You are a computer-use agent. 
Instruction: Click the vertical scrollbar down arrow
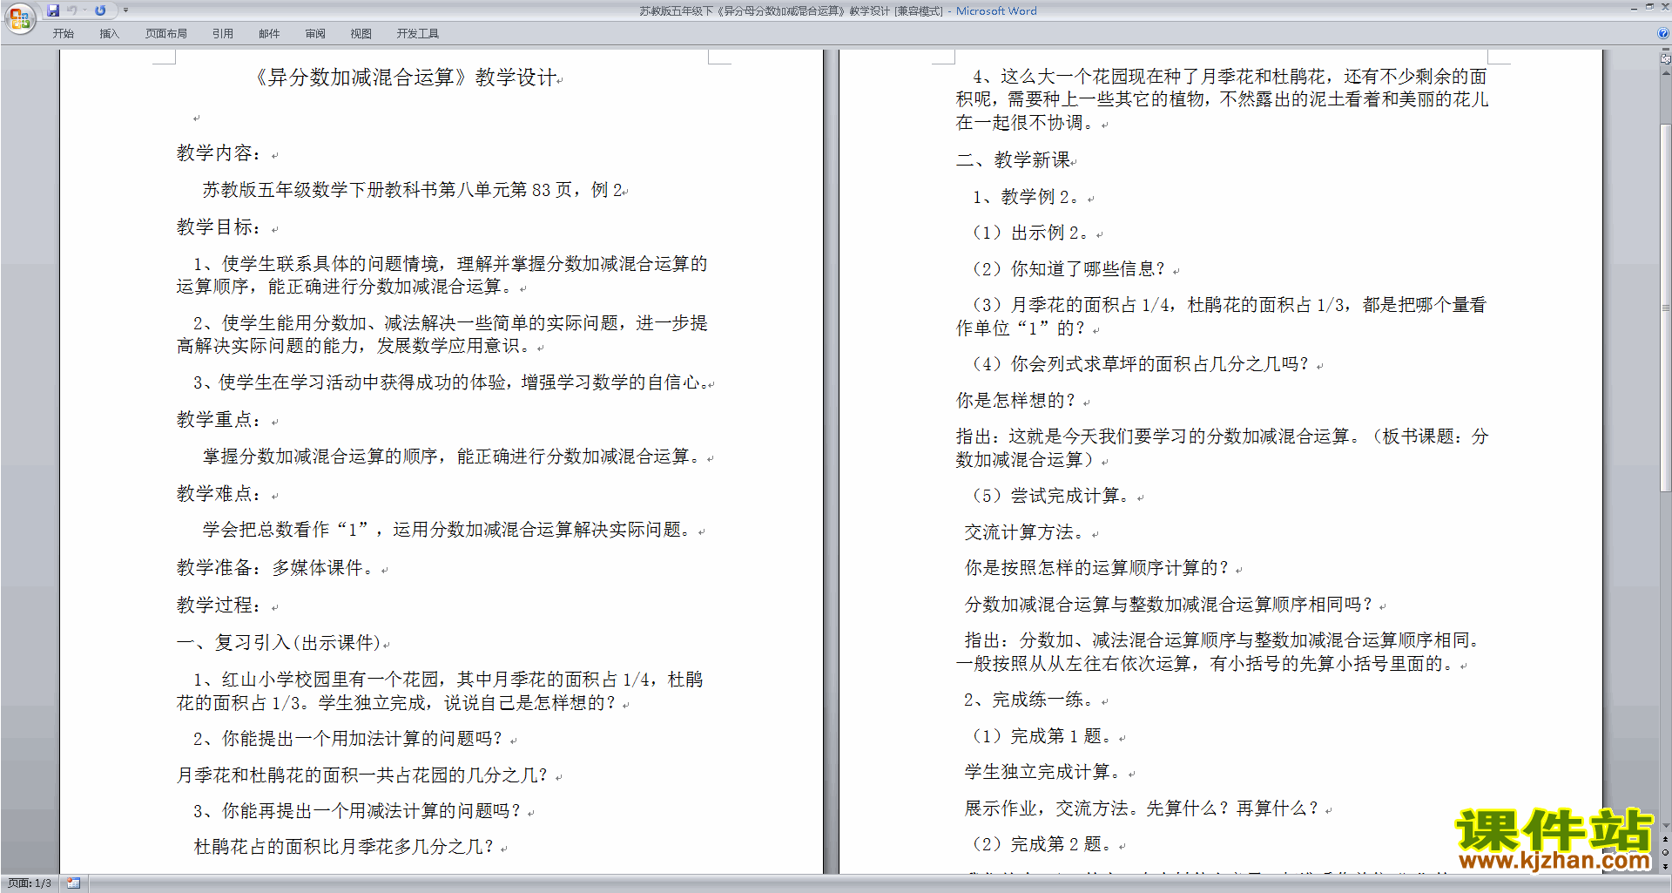(x=1665, y=825)
